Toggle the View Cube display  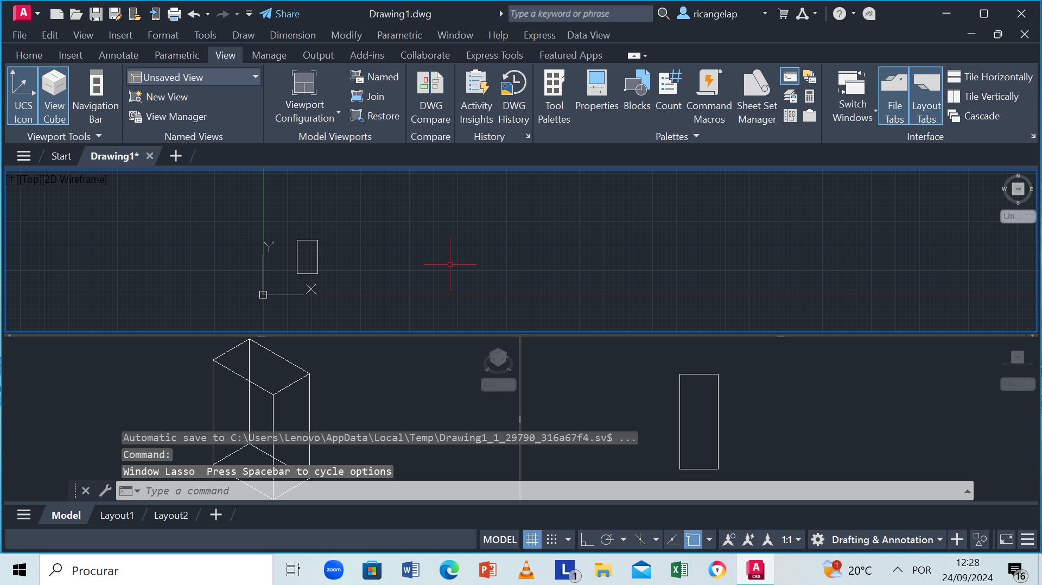pos(54,96)
